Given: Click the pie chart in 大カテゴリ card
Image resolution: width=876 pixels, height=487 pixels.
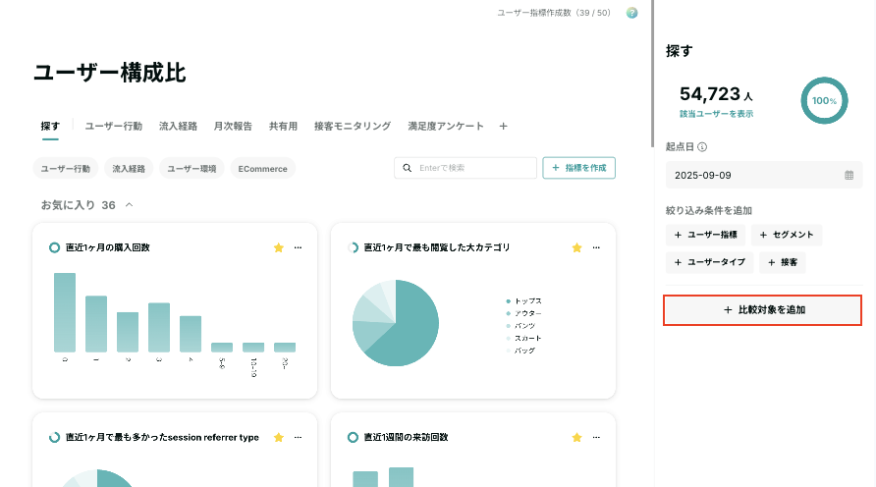Looking at the screenshot, I should pyautogui.click(x=396, y=323).
